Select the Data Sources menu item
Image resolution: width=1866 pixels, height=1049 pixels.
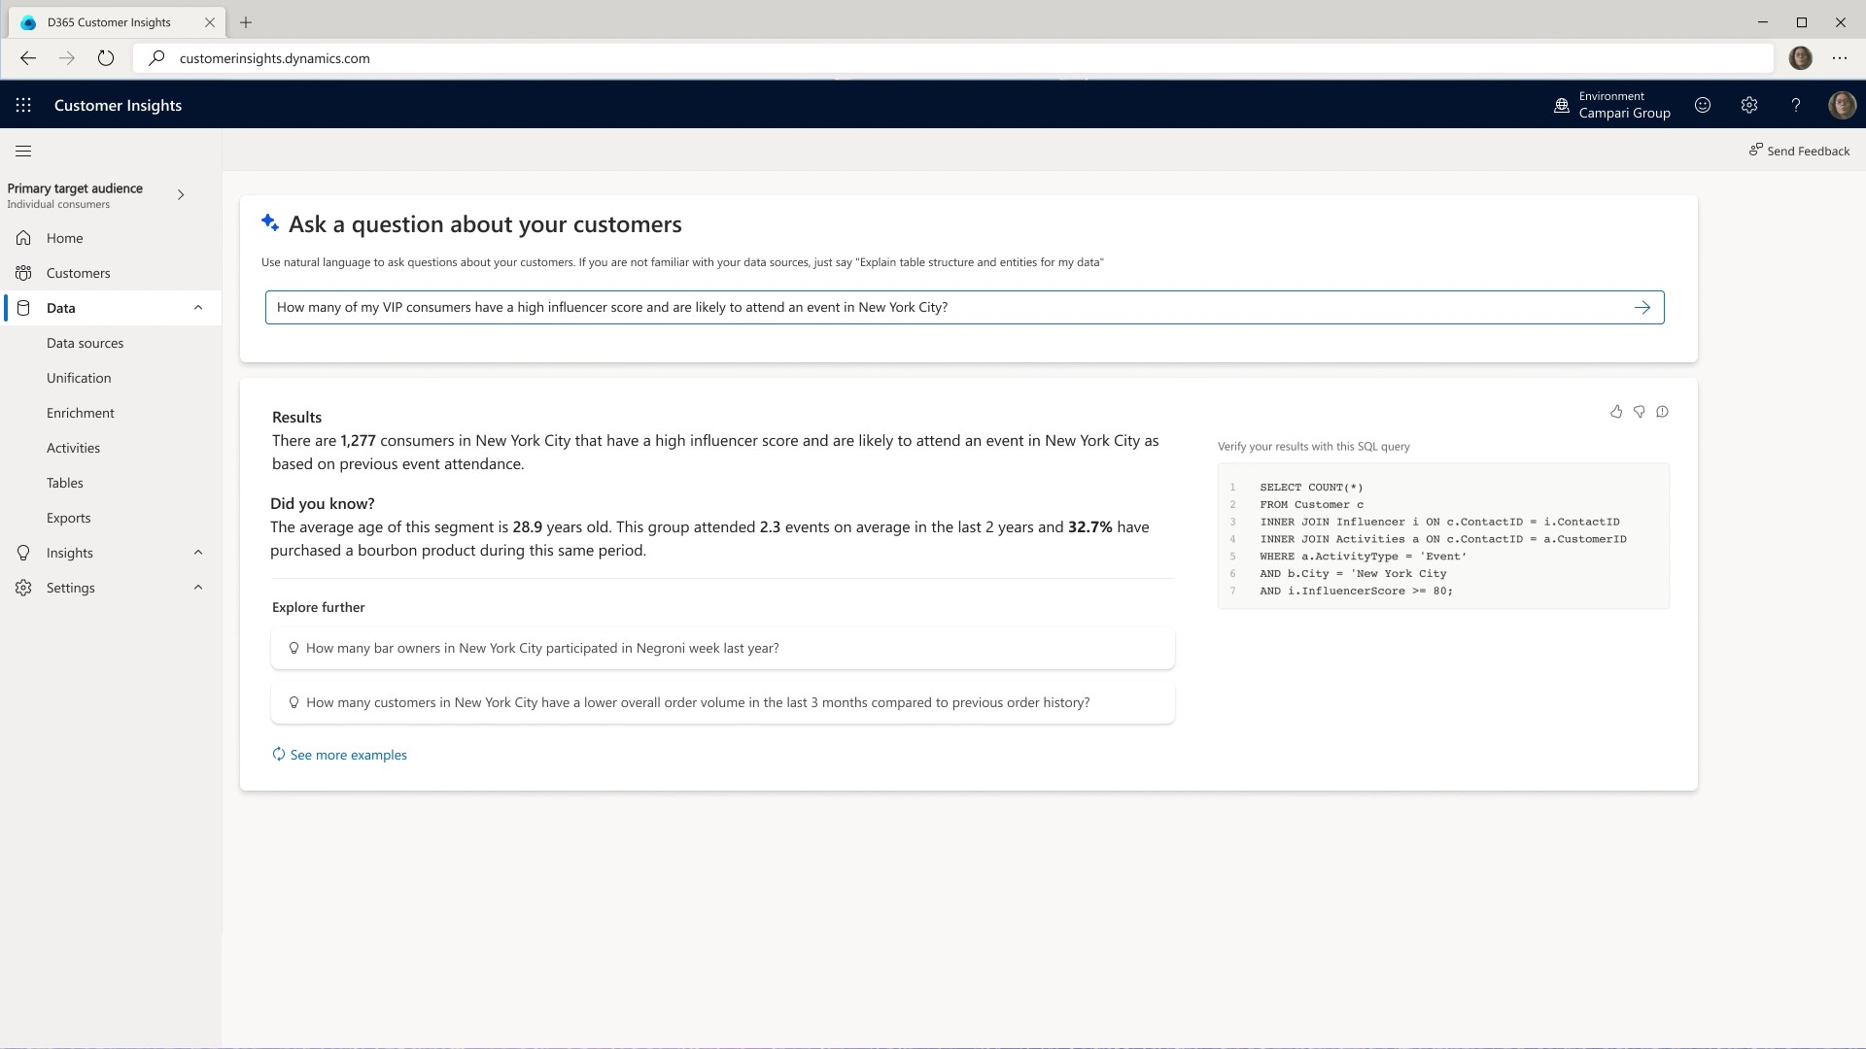tap(85, 342)
